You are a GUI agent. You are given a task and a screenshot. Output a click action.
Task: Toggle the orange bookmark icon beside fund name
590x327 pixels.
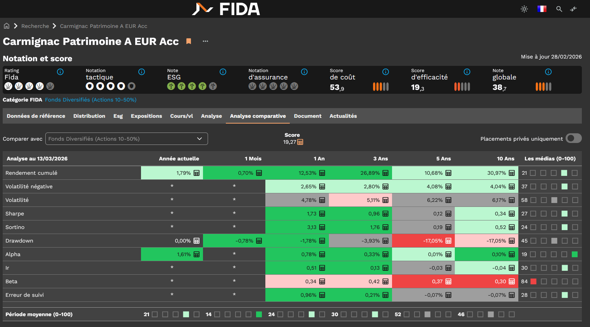coord(189,41)
